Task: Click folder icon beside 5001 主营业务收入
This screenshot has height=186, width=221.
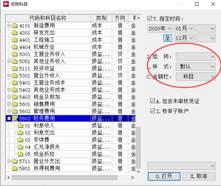Action: click(15, 54)
